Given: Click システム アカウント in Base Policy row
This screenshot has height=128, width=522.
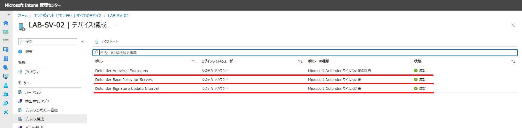Looking at the screenshot, I should point(215,80).
